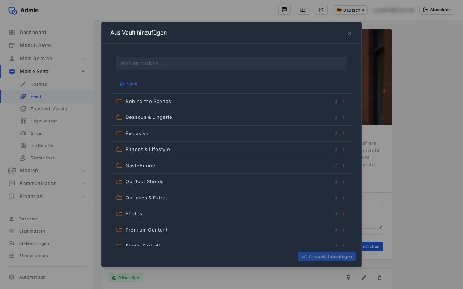The width and height of the screenshot is (463, 289).
Task: Click the Frontend-Assets icon in sidebar
Action: click(23, 109)
